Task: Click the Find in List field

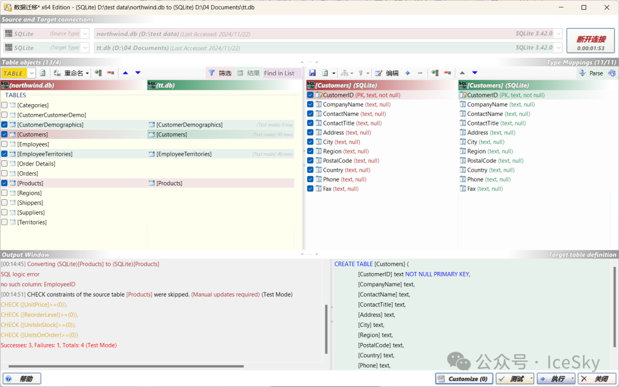Action: [279, 73]
